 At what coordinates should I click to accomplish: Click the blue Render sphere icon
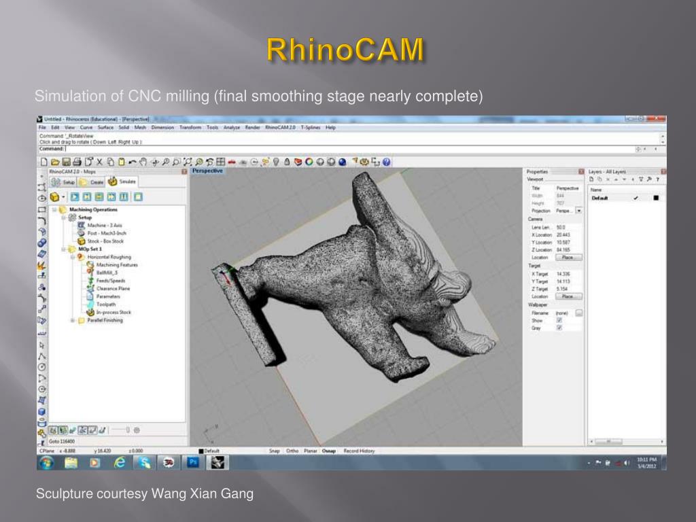[343, 162]
